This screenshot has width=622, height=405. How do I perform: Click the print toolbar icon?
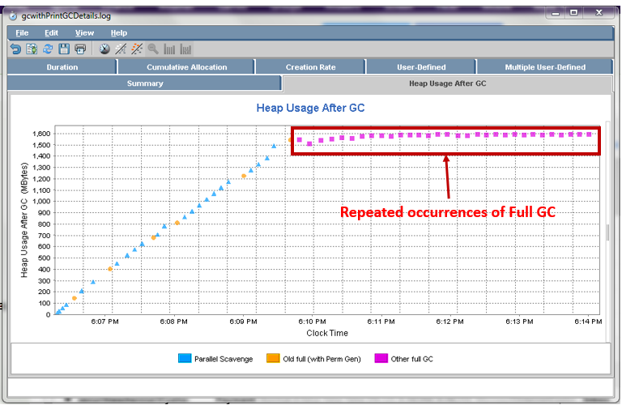pos(80,49)
